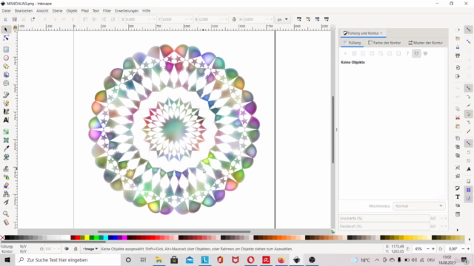Select the Spiral tool
Screen dimensions: 474x266
(x=6, y=83)
